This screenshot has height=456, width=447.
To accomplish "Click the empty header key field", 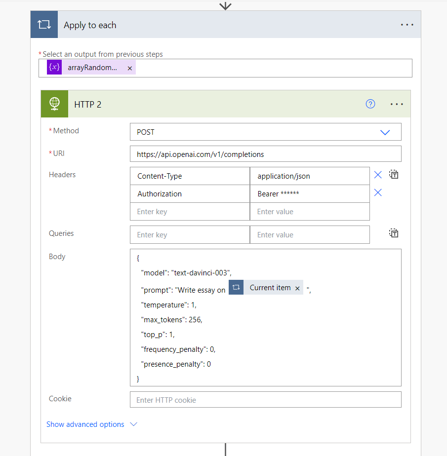I will coord(190,212).
